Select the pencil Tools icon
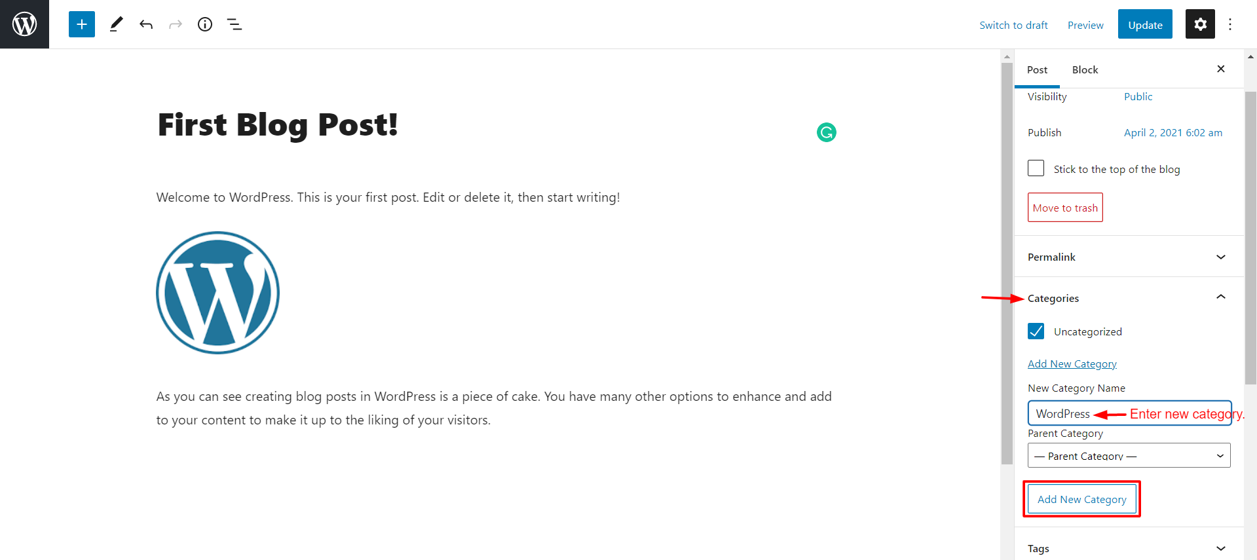Image resolution: width=1257 pixels, height=560 pixels. (x=116, y=24)
